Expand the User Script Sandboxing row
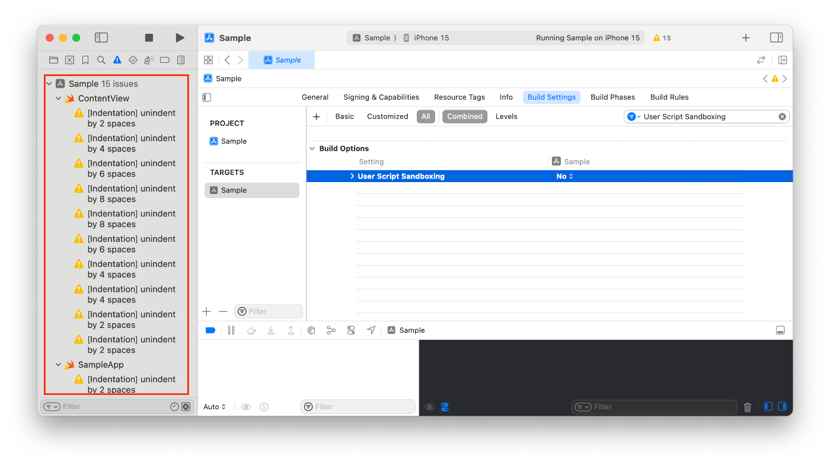The height and width of the screenshot is (465, 830). [x=352, y=176]
